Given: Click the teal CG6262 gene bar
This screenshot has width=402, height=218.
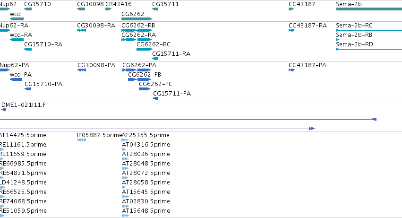Looking at the screenshot, I should [137, 19].
